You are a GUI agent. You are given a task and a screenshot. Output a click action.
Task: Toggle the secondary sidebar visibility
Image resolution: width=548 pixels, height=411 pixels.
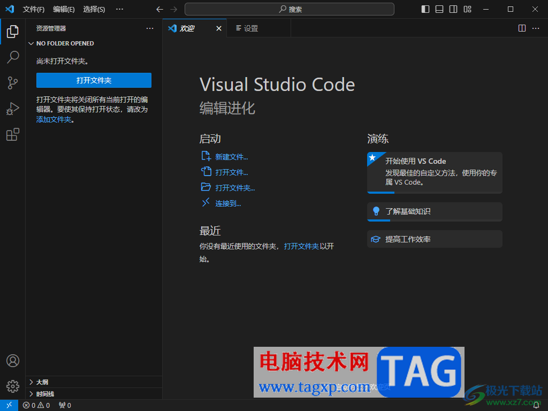[x=453, y=9]
